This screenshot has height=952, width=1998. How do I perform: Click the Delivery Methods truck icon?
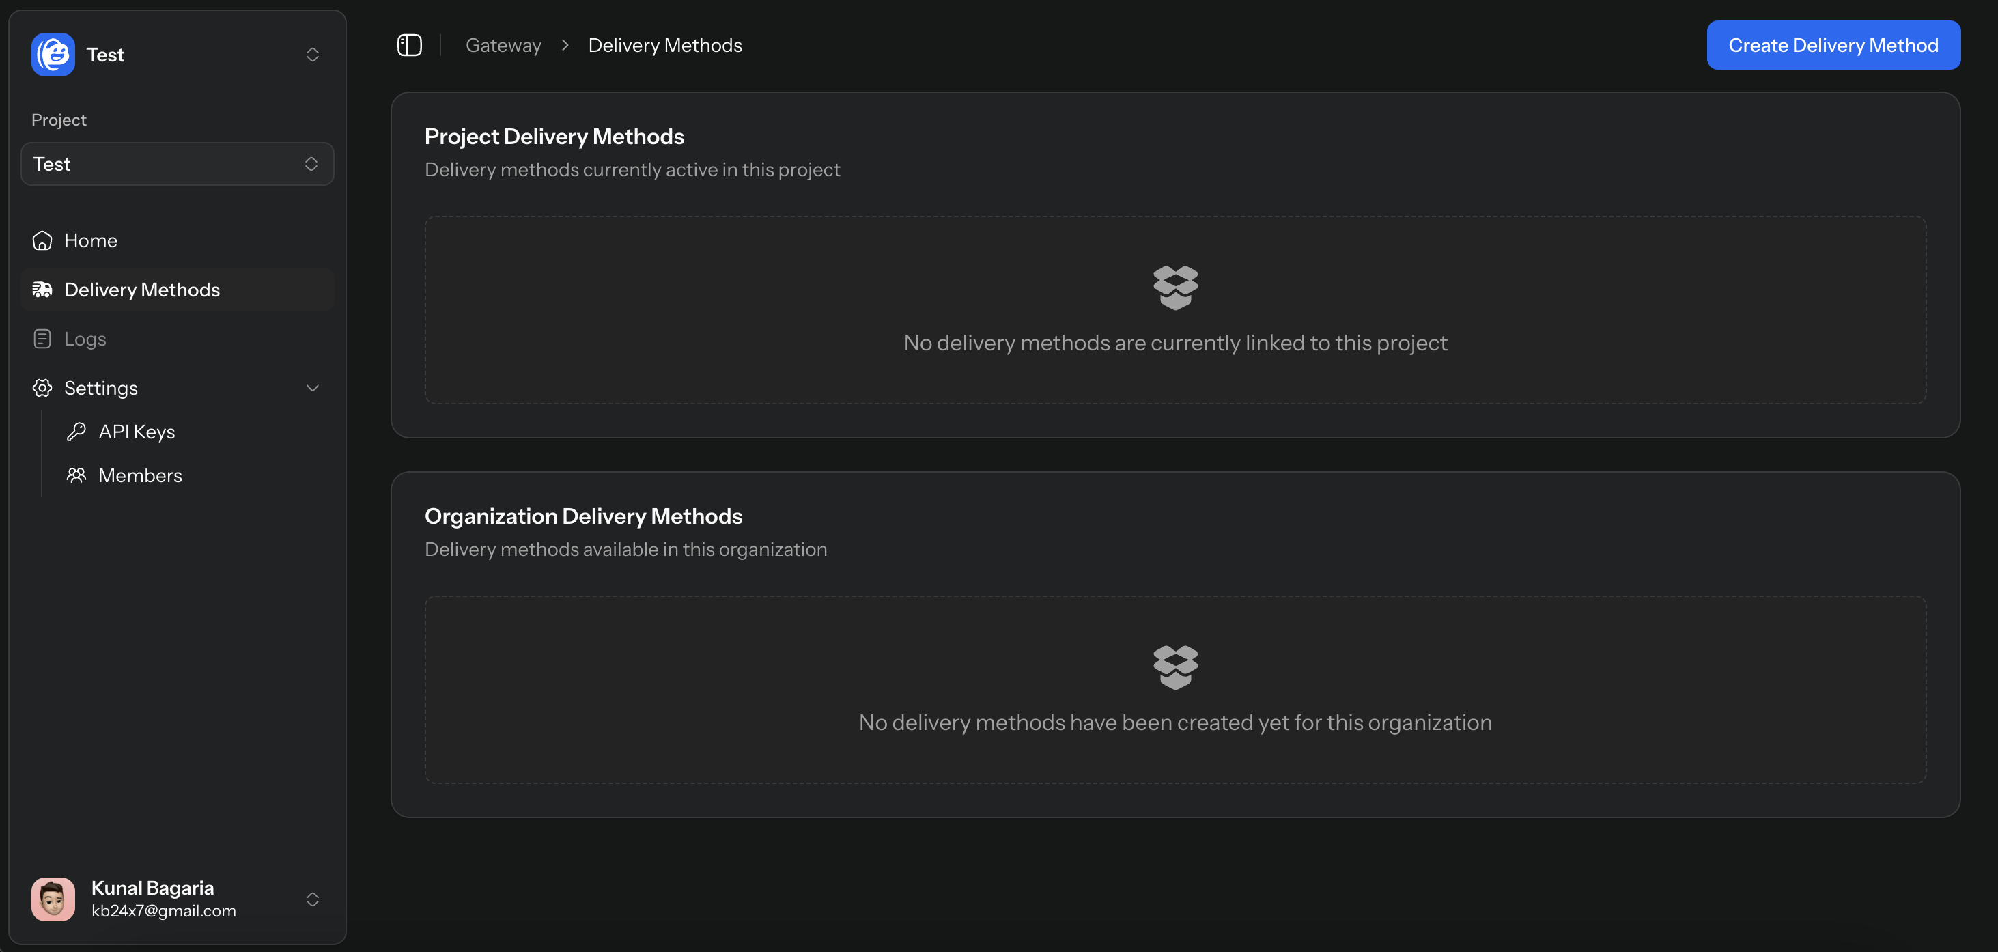[42, 290]
